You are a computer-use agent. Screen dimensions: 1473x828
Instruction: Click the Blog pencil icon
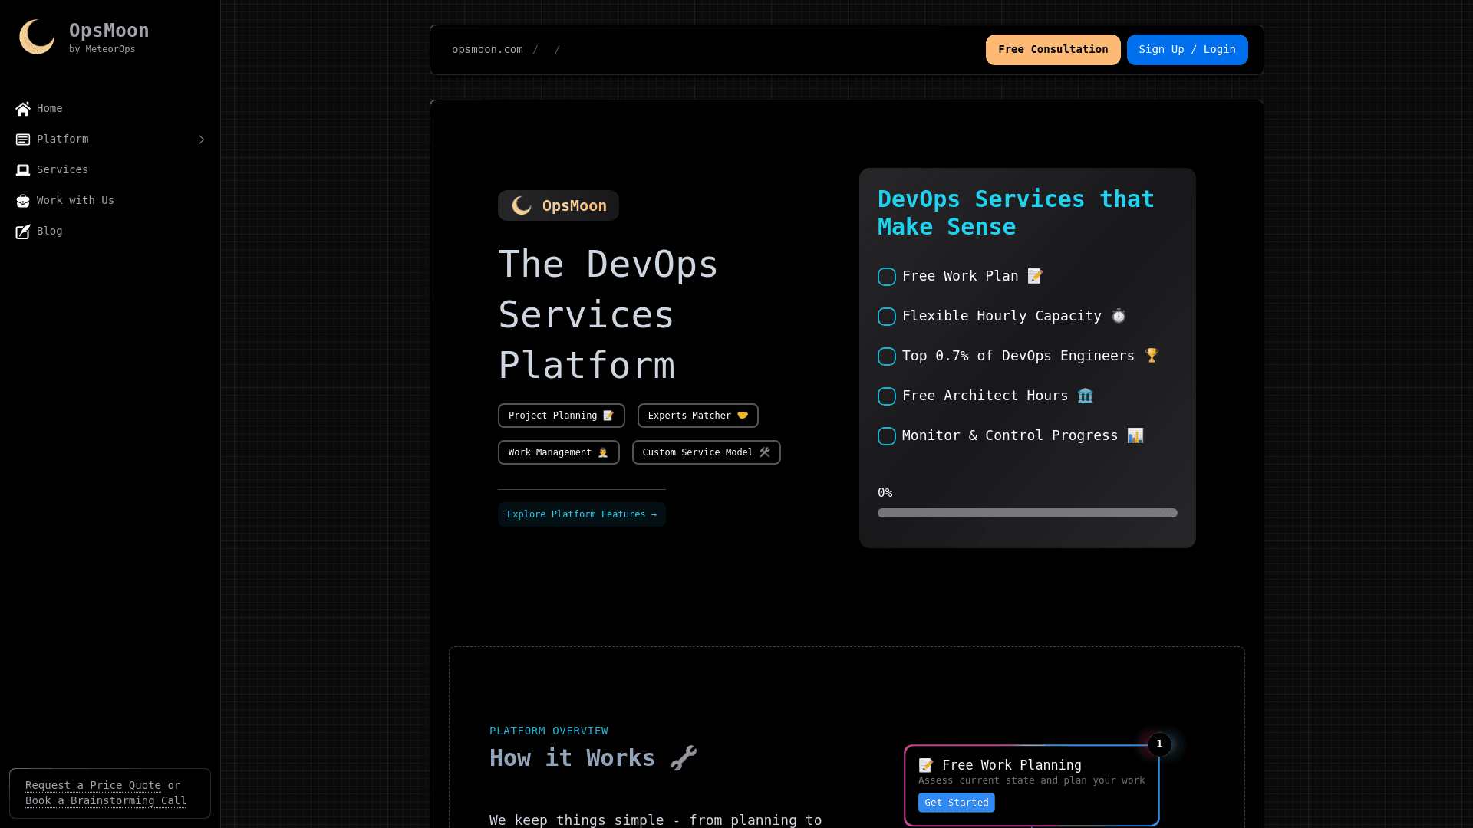pyautogui.click(x=23, y=232)
